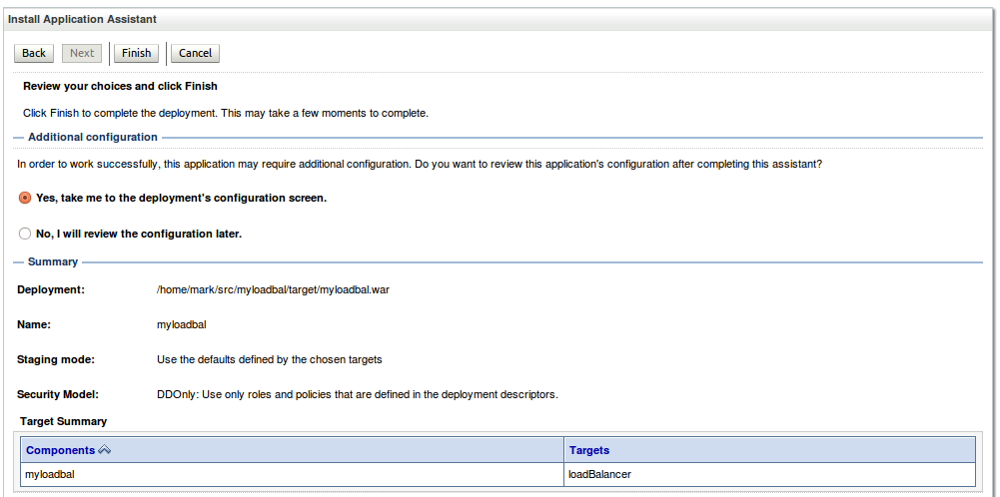
Task: Click the Install Application Assistant title bar
Action: (82, 19)
